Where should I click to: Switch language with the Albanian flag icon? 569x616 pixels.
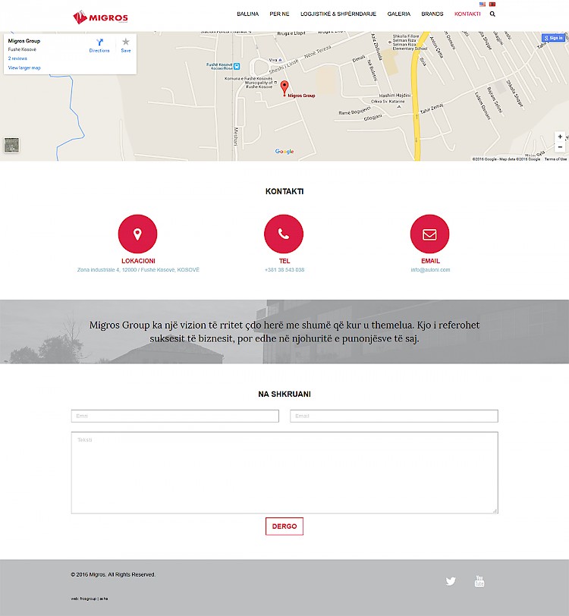(492, 5)
